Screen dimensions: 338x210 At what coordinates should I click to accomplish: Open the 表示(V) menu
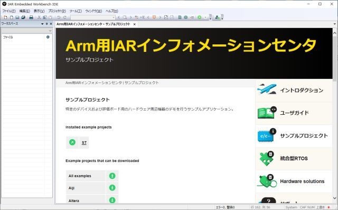pyautogui.click(x=39, y=11)
